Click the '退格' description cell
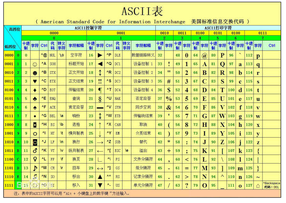This screenshot has height=203, width=286. [x=76, y=125]
